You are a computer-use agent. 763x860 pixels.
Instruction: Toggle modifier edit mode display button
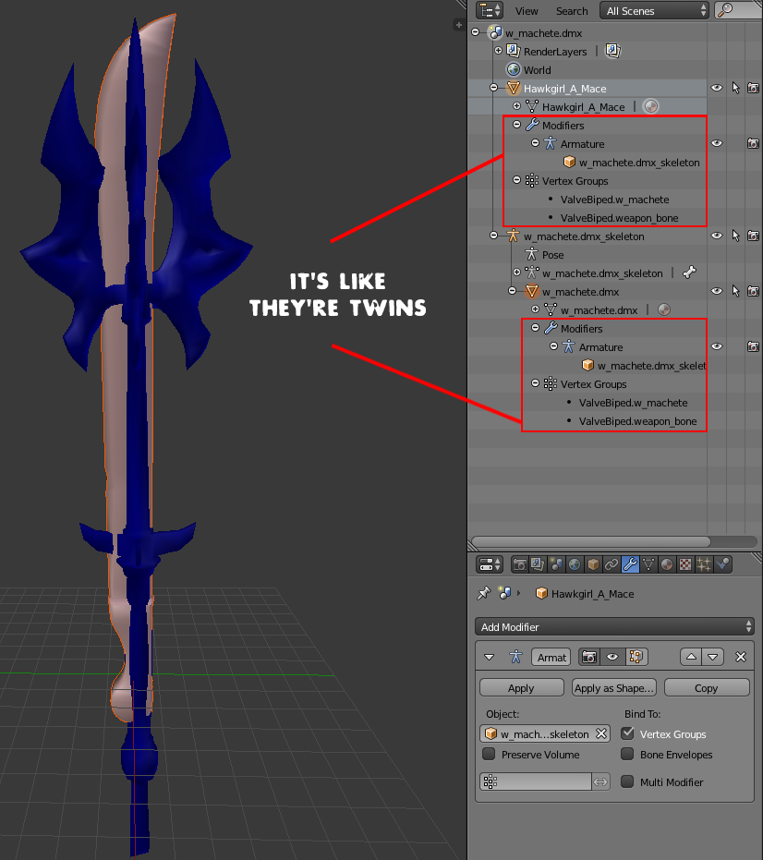point(636,657)
